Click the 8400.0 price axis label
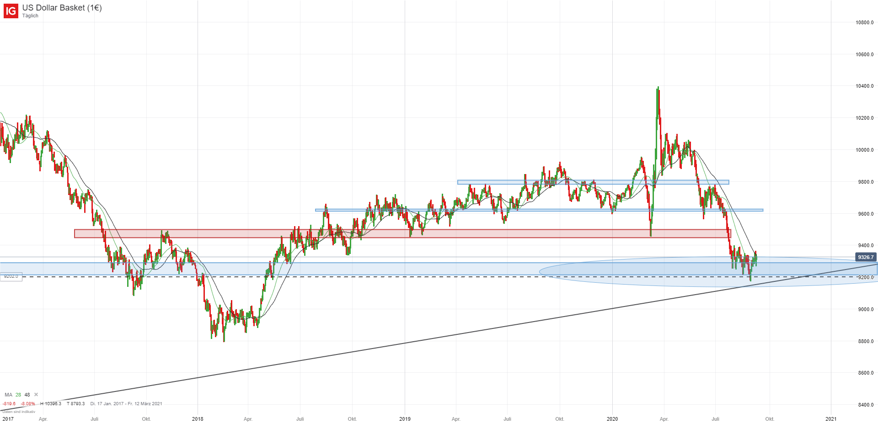 pos(866,405)
